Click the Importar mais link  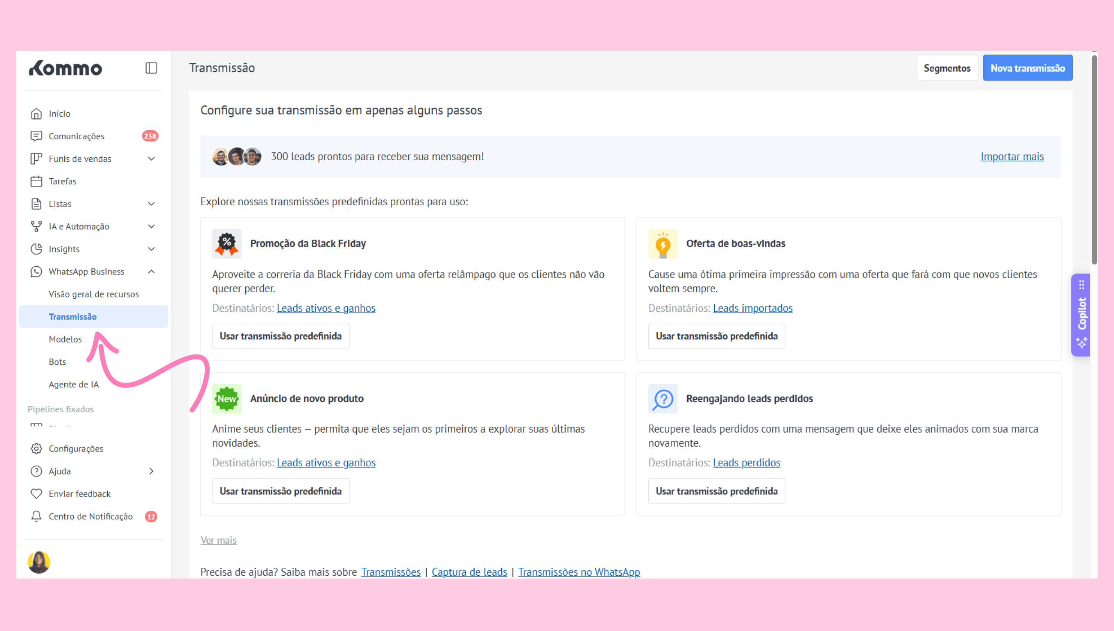pyautogui.click(x=1012, y=157)
